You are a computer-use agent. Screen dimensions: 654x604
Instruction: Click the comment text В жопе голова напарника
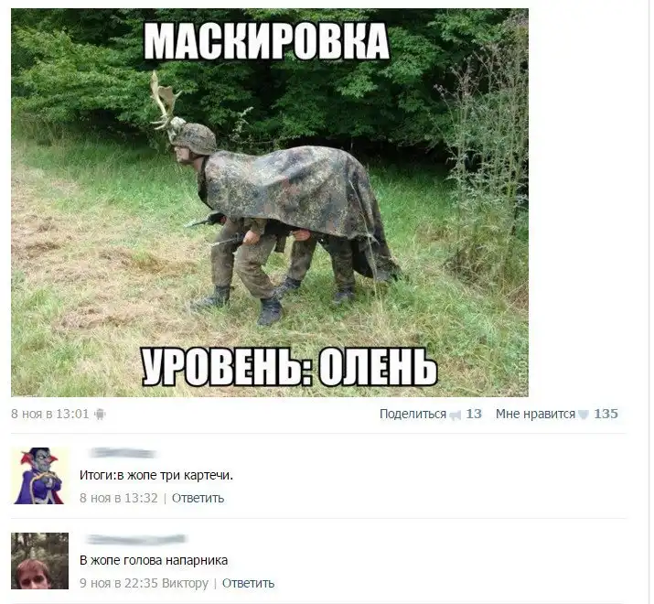click(154, 560)
